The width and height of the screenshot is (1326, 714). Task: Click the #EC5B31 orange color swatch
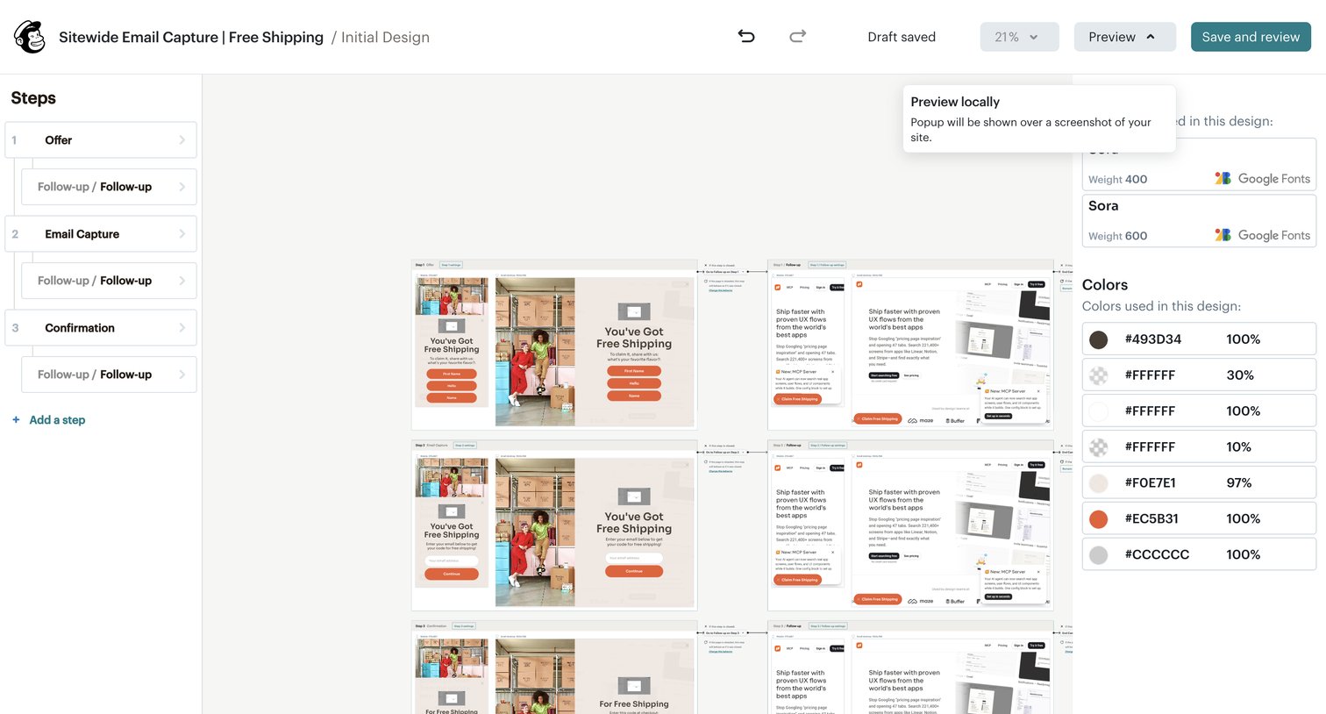coord(1098,519)
